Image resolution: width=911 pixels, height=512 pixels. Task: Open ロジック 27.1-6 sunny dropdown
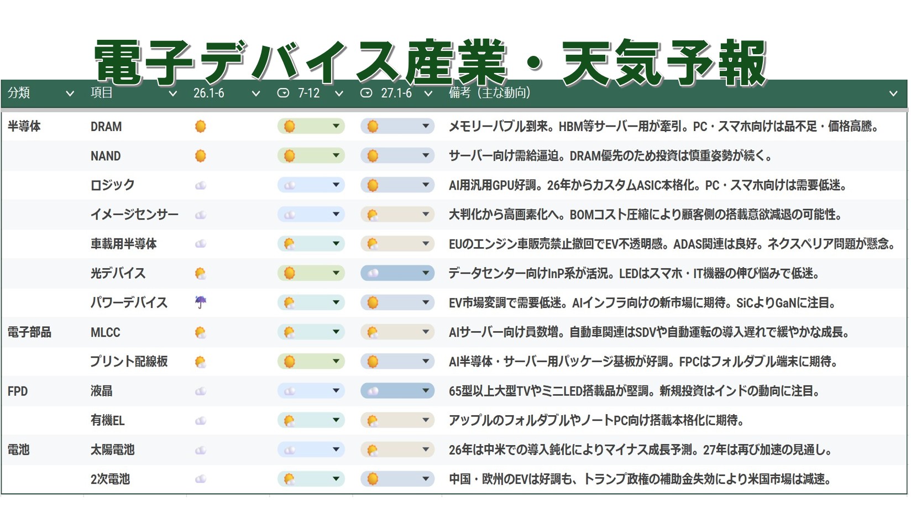click(x=397, y=185)
